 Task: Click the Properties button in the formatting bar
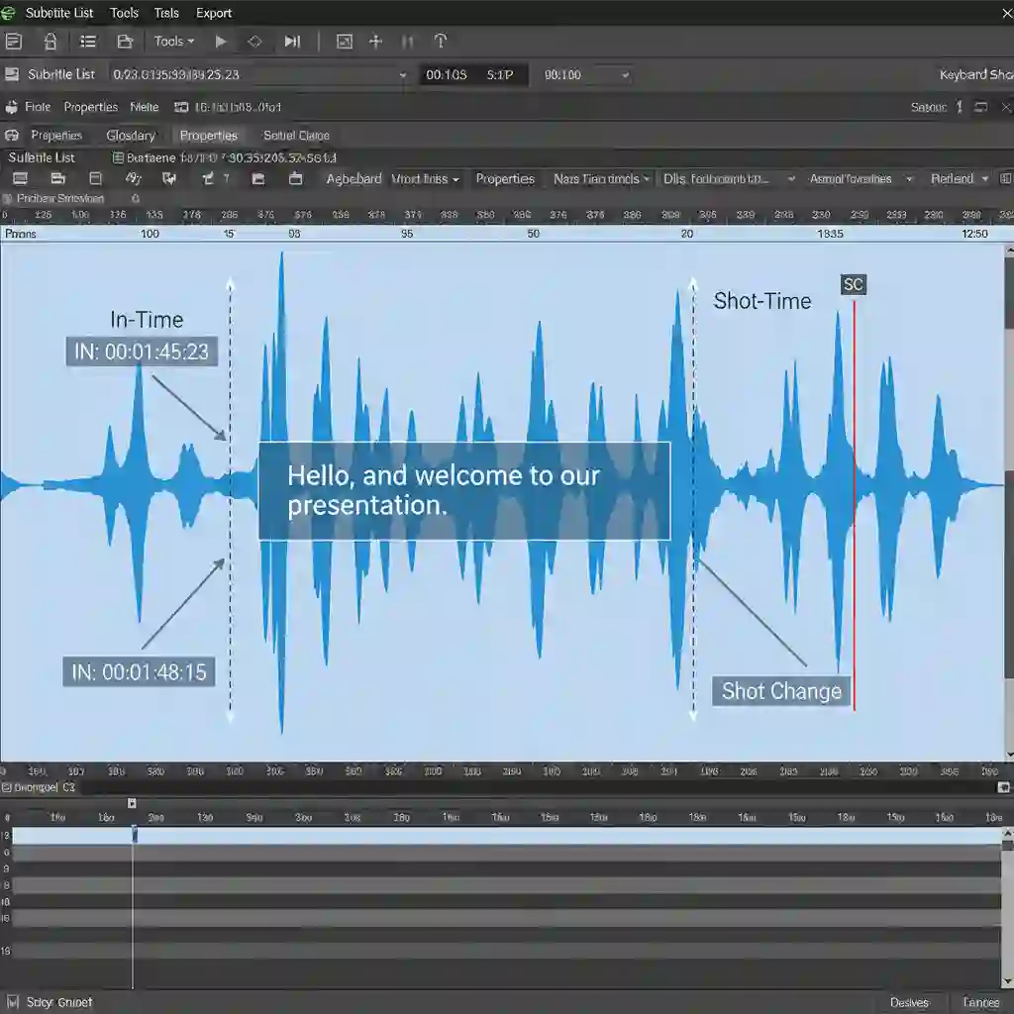[x=505, y=179]
